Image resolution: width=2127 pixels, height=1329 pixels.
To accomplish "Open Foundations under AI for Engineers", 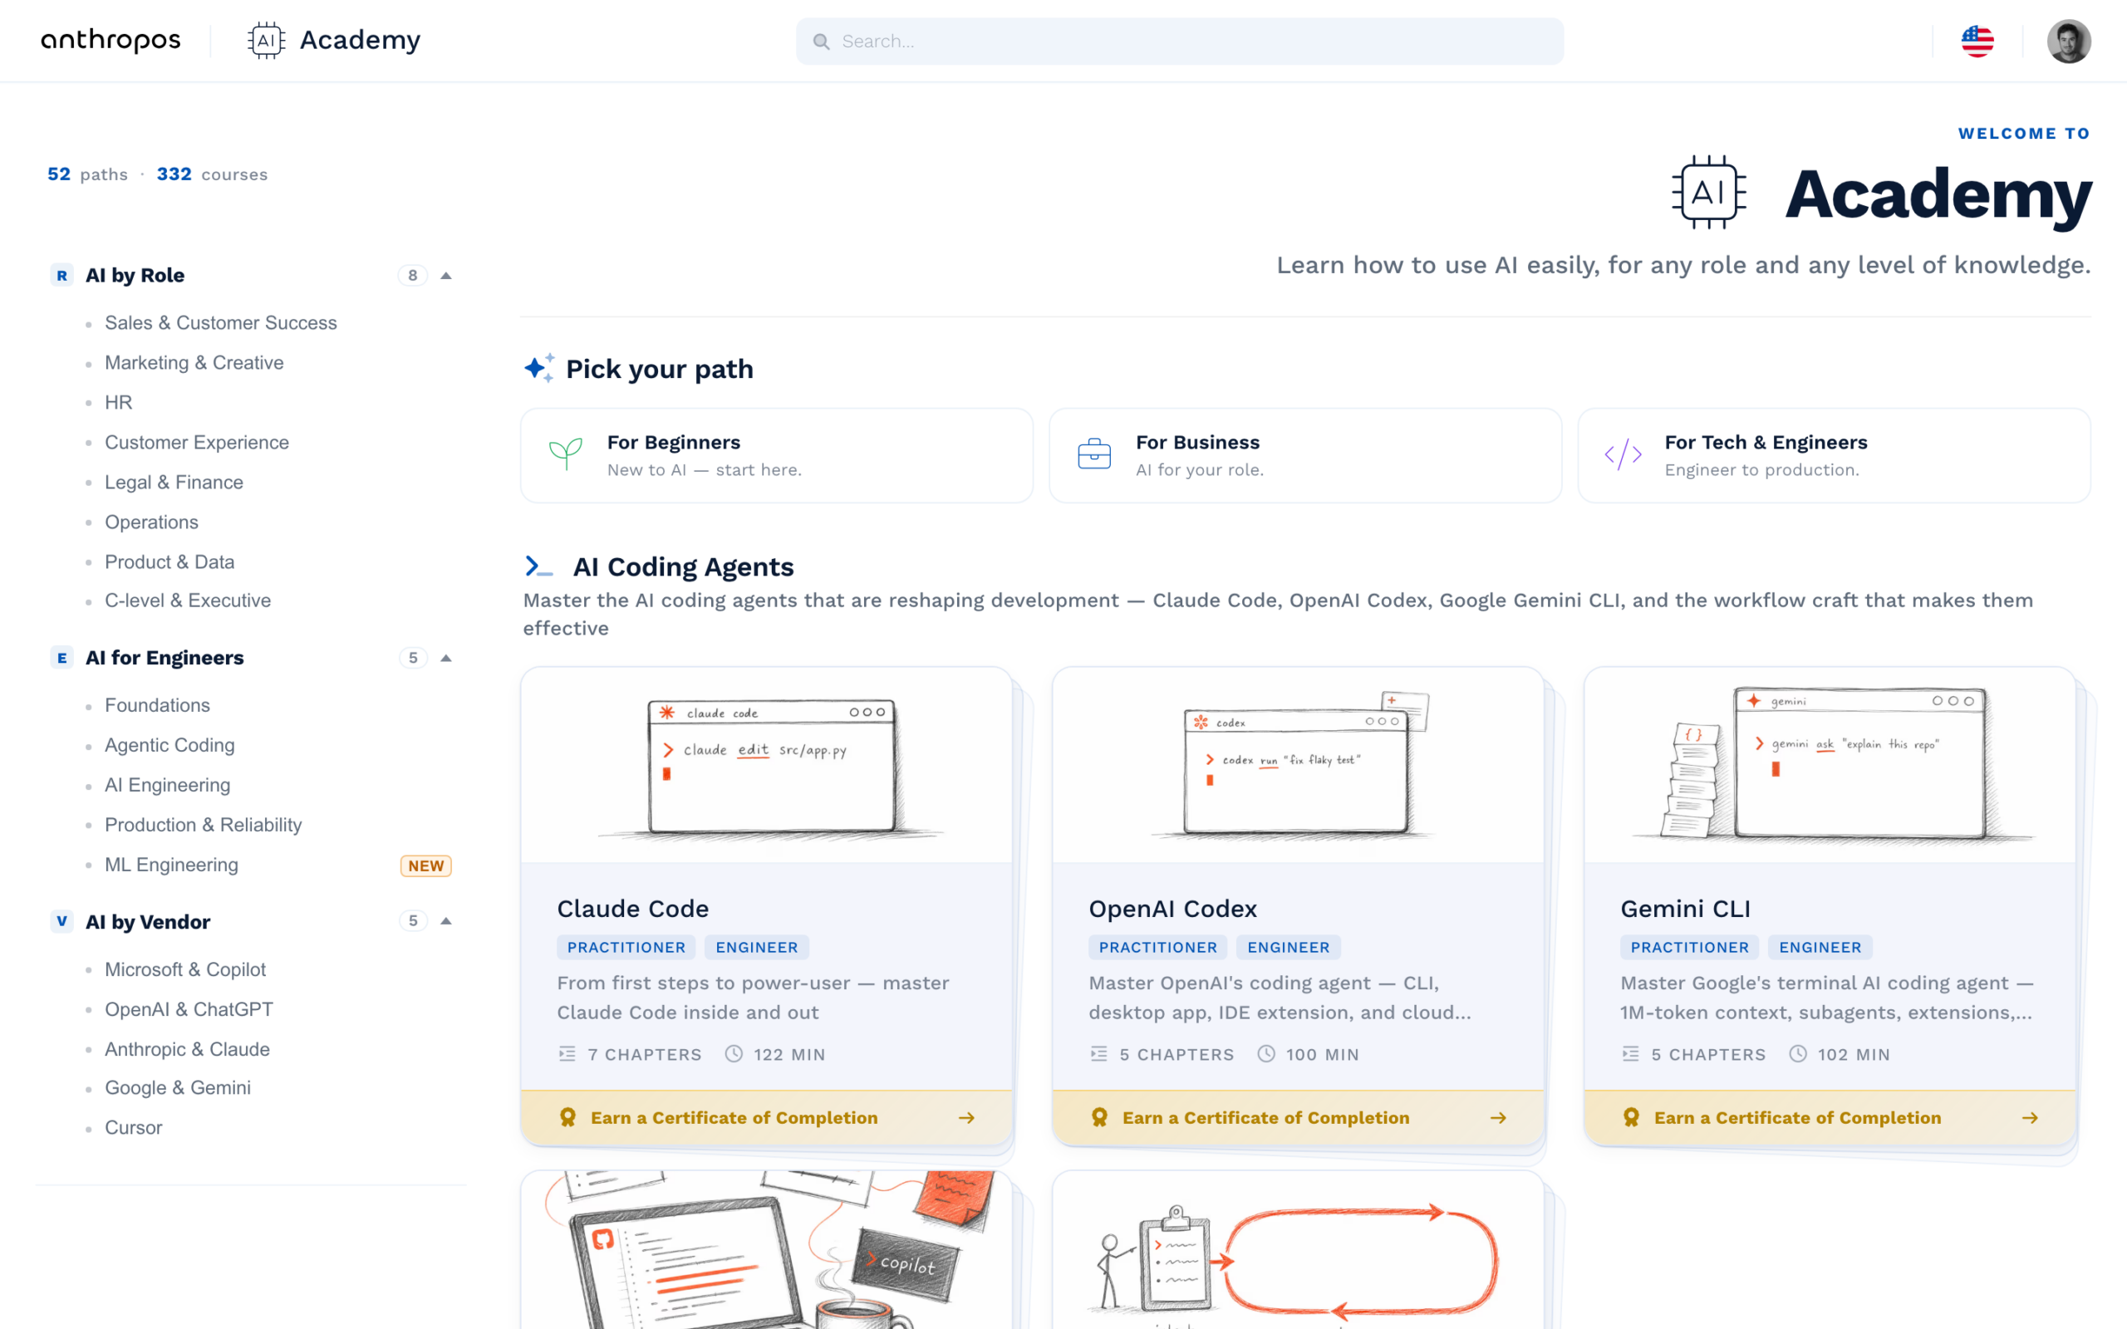I will [157, 705].
